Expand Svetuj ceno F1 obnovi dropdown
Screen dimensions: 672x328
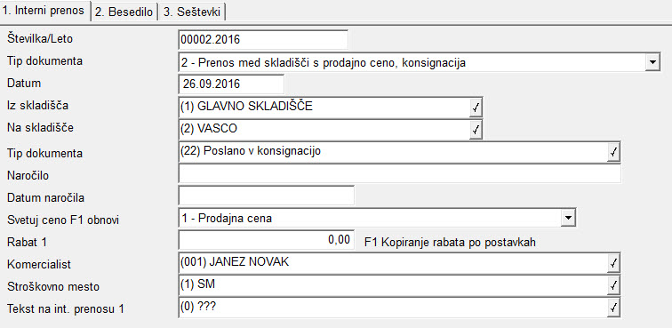[568, 219]
